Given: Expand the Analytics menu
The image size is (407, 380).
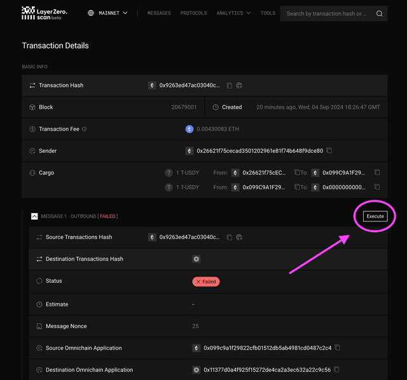Looking at the screenshot, I should tap(233, 13).
